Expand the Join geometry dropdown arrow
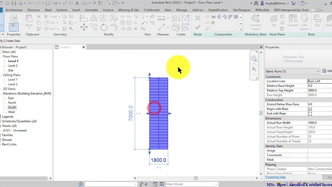This screenshot has height=187, width=332. (58, 29)
